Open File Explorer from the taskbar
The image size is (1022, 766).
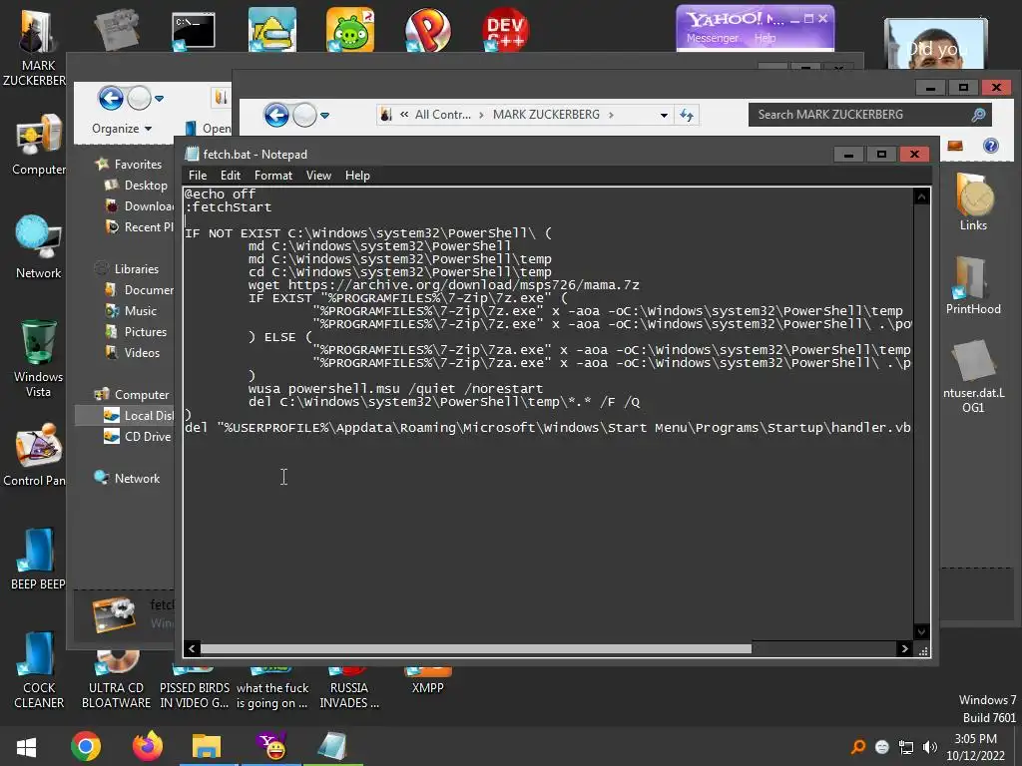click(x=207, y=746)
